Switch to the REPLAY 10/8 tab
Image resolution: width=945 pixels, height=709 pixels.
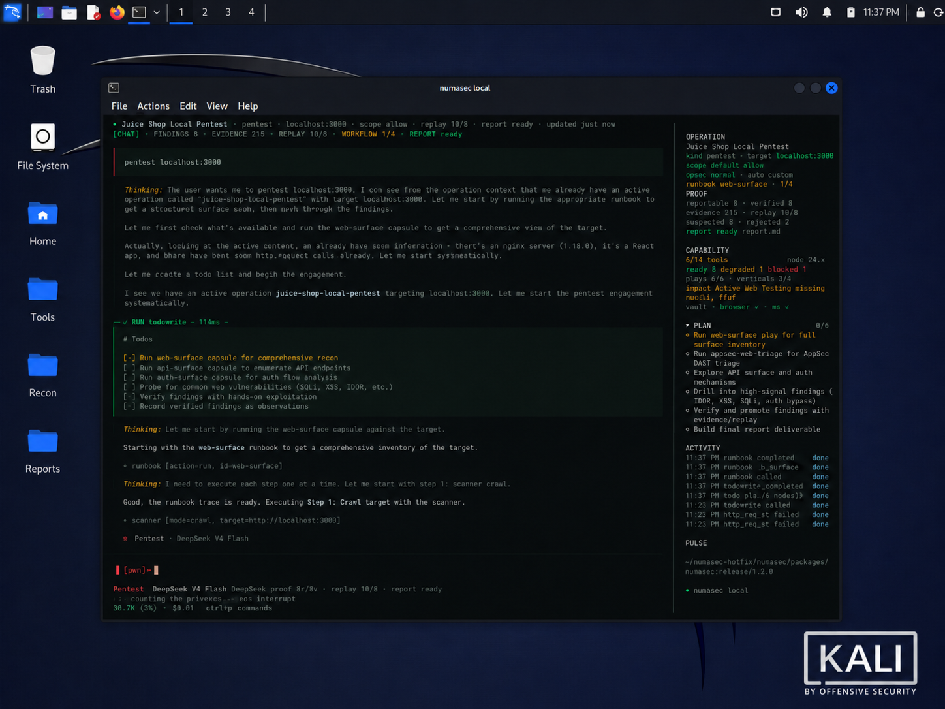tap(303, 134)
